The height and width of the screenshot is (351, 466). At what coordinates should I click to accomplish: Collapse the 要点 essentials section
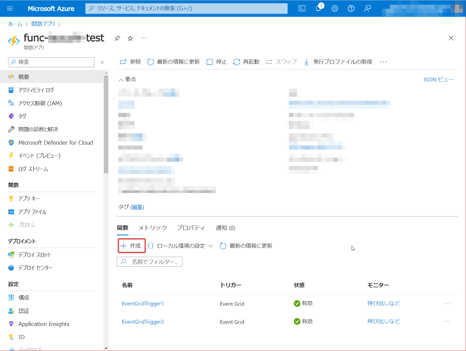[x=127, y=79]
